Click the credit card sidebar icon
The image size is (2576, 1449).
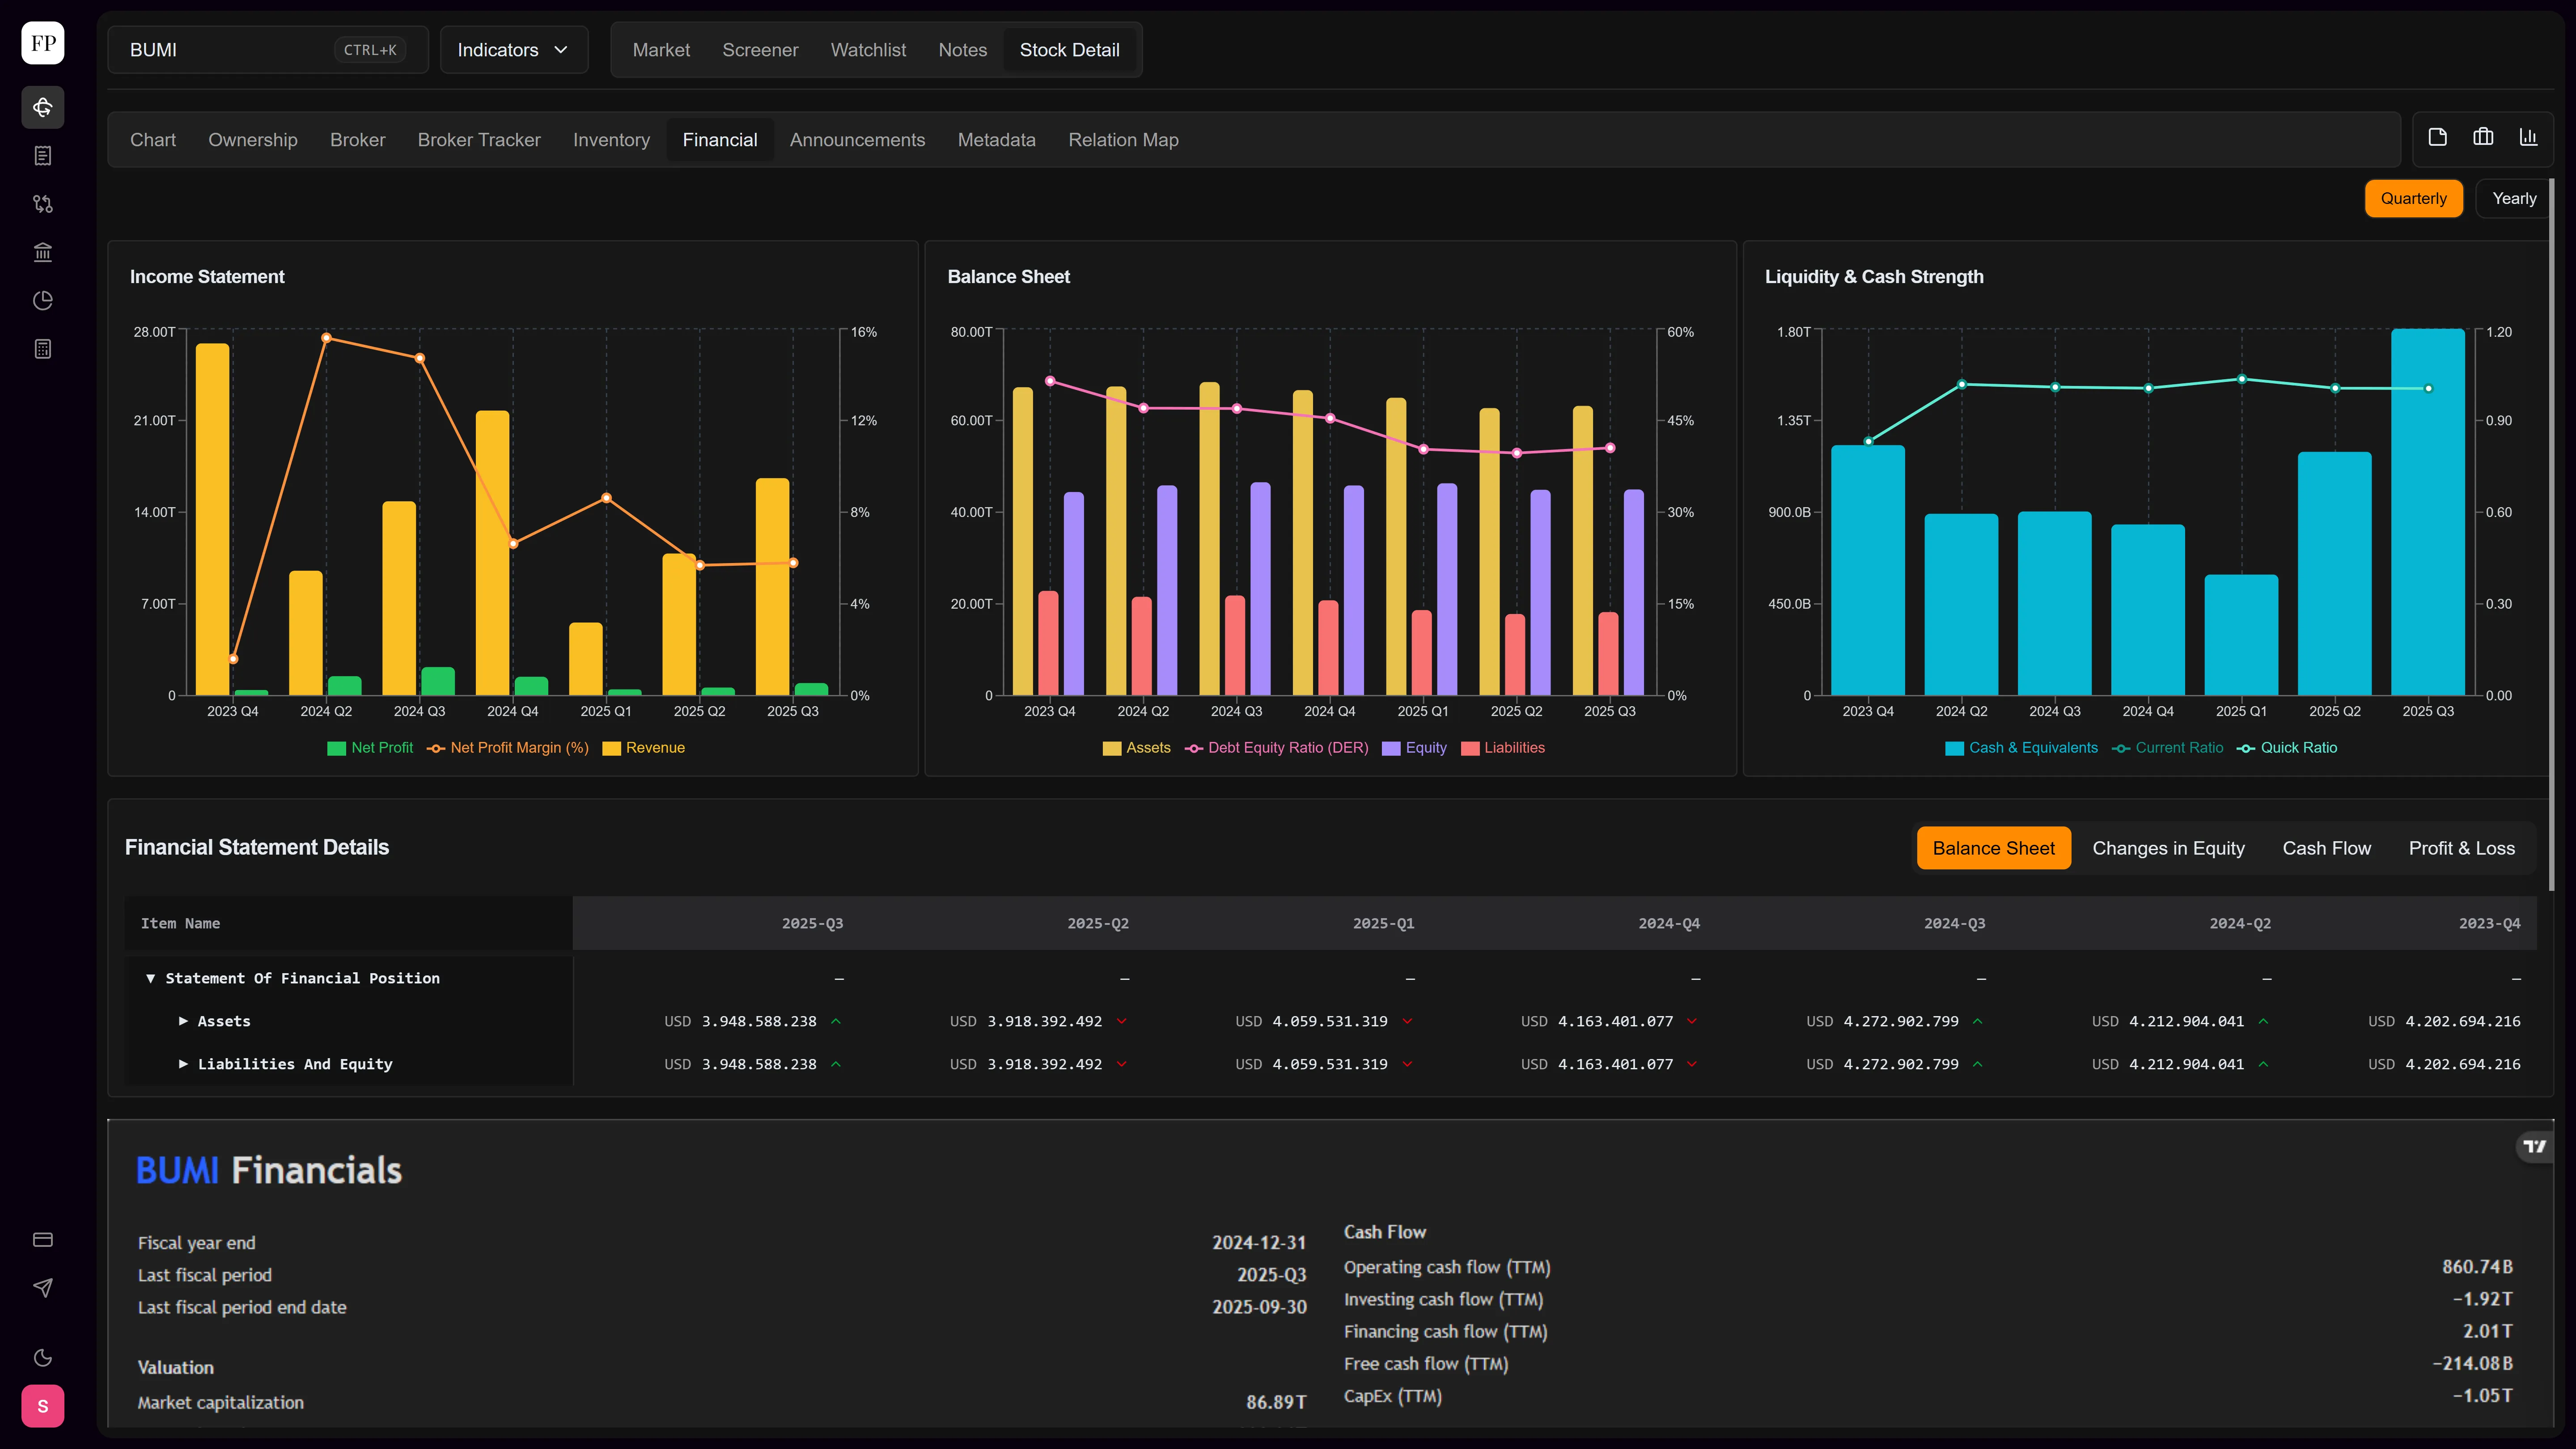click(x=43, y=1240)
